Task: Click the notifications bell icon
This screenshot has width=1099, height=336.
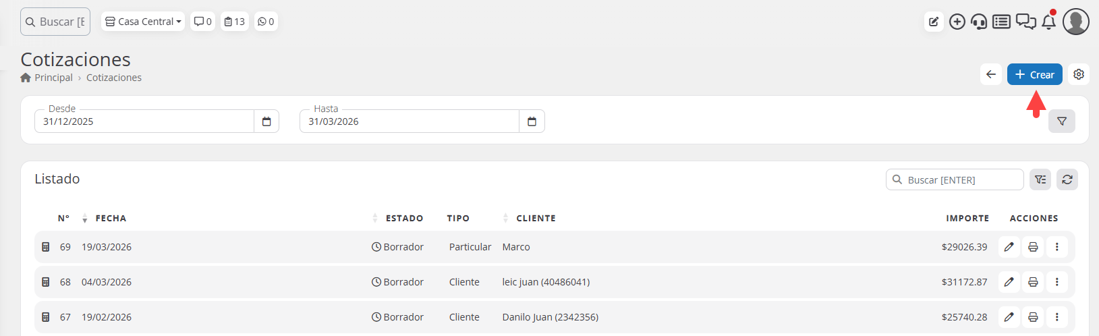Action: click(1048, 22)
